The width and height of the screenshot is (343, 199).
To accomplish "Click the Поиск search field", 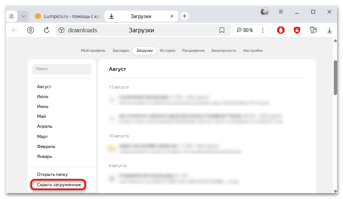I will click(x=61, y=69).
